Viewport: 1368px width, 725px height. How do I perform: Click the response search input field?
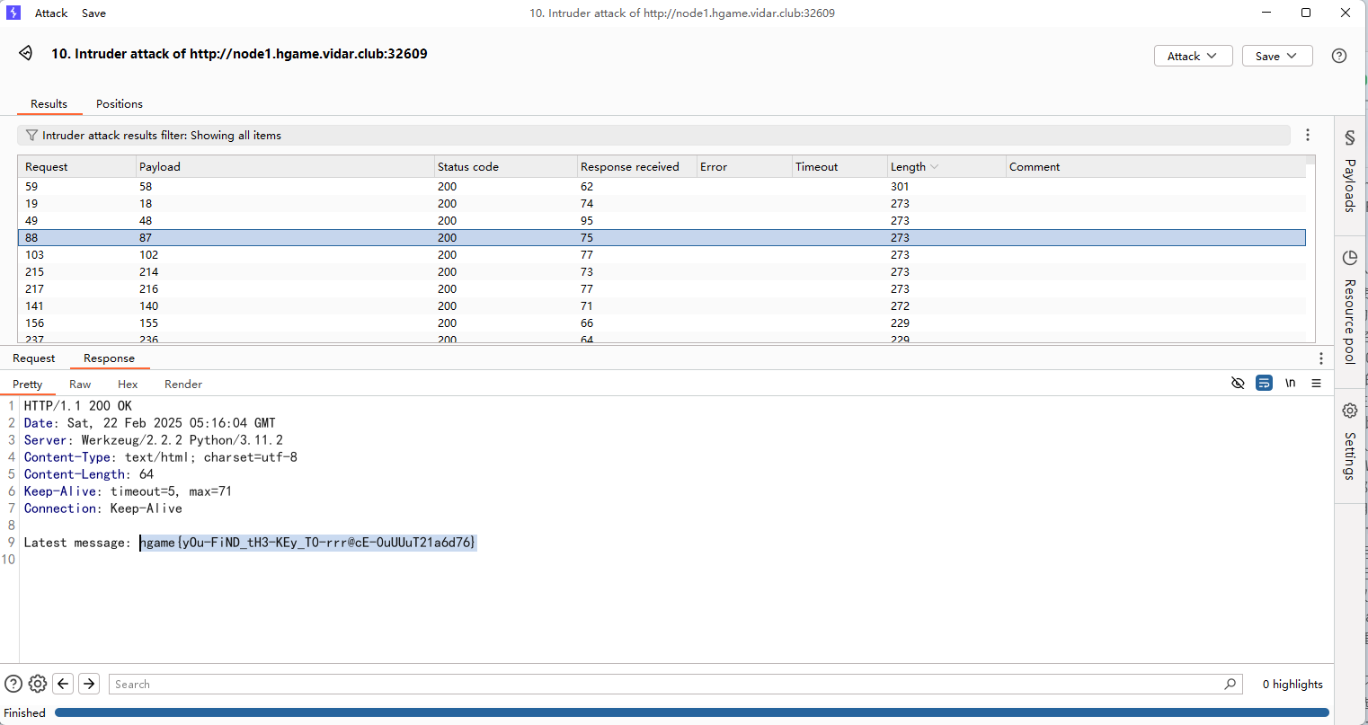(665, 685)
